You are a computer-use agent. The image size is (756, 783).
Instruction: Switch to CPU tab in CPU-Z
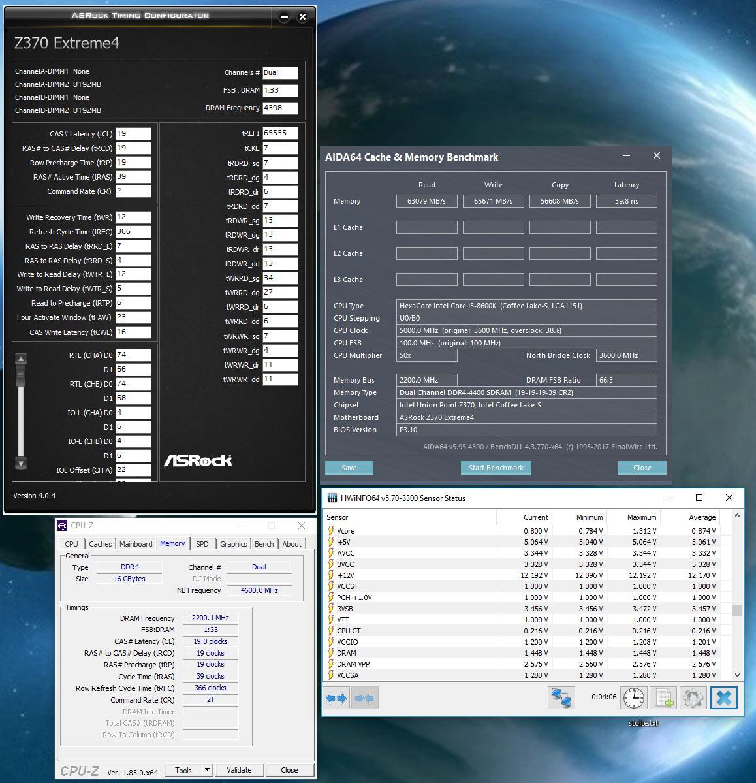pyautogui.click(x=71, y=544)
